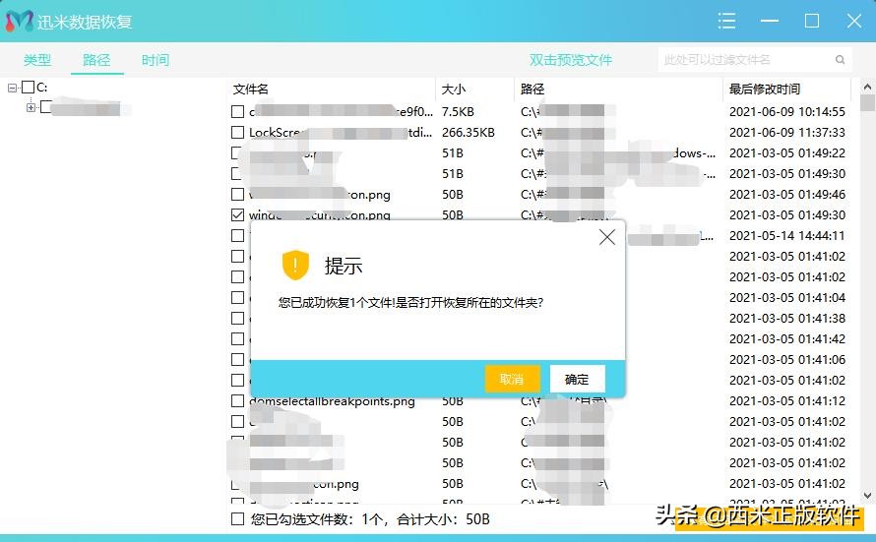Check the LockScre... 266.35KB file checkbox

[237, 132]
